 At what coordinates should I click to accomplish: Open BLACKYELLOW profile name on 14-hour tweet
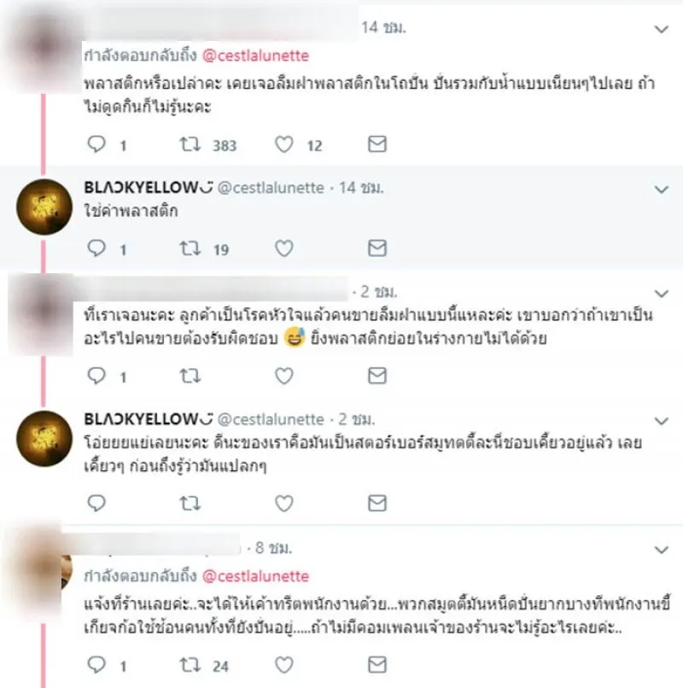click(149, 188)
